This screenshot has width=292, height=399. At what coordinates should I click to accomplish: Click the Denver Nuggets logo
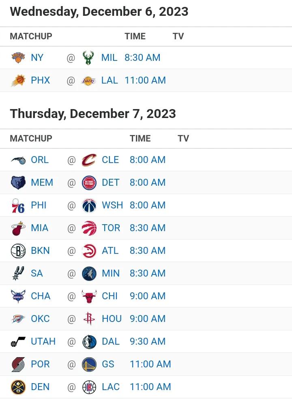(18, 387)
